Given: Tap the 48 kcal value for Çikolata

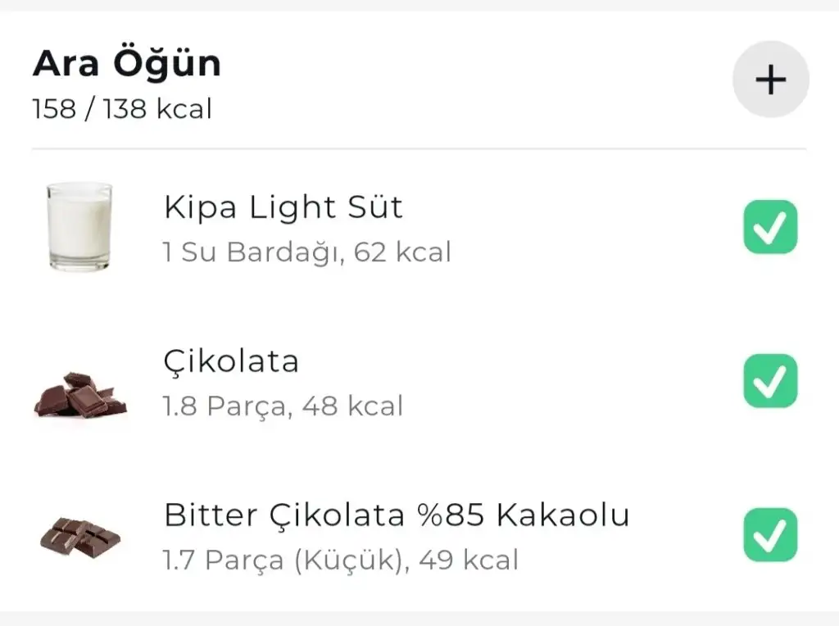Looking at the screenshot, I should (352, 406).
